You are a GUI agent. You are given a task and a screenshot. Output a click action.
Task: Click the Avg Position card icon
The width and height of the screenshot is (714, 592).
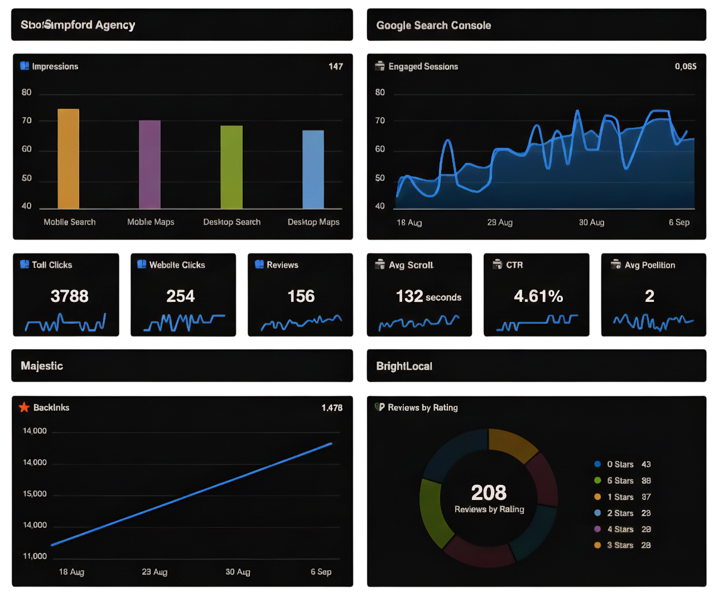(616, 264)
